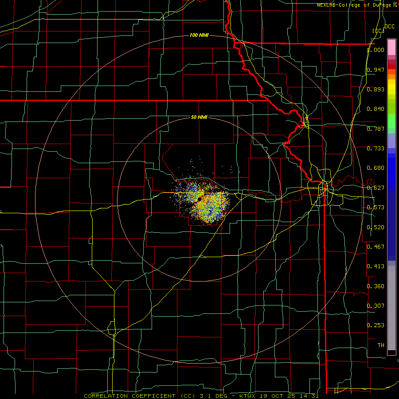Click the bright green colorbar segment

point(391,121)
